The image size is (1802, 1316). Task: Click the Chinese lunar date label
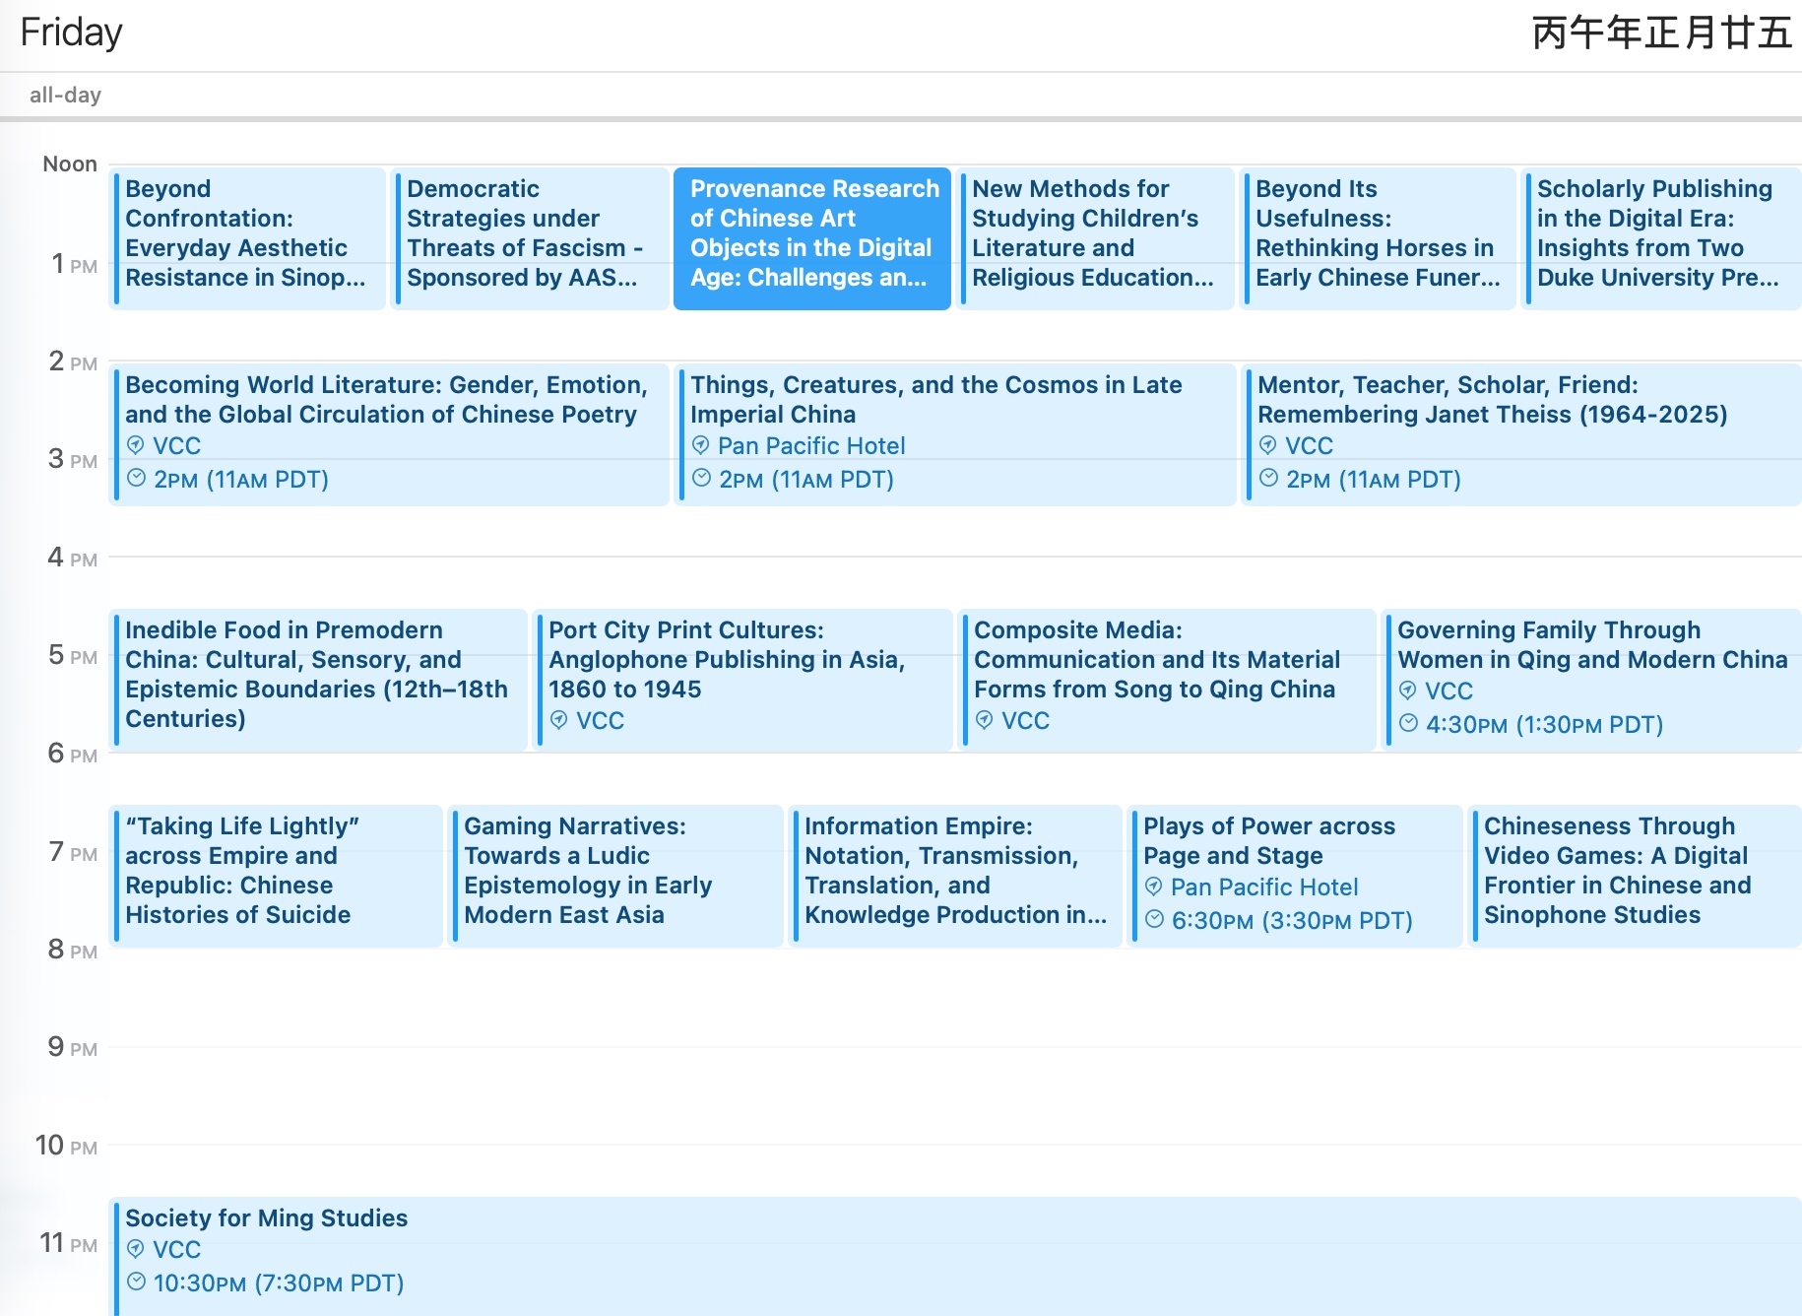click(1661, 33)
